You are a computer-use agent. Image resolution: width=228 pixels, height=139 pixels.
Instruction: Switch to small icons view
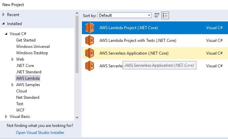pyautogui.click(x=157, y=15)
